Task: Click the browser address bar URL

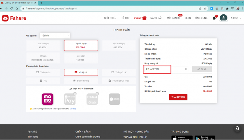Action: 51,8
